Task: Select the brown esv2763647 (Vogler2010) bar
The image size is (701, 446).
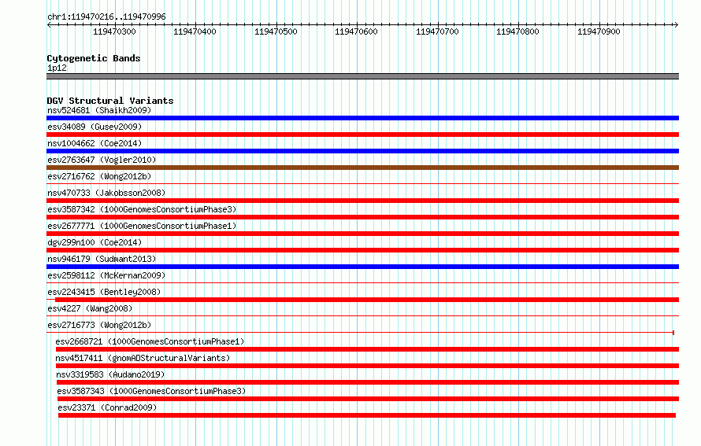Action: click(x=362, y=168)
